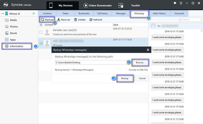Open the feedback chat bubble icon

(175, 3)
